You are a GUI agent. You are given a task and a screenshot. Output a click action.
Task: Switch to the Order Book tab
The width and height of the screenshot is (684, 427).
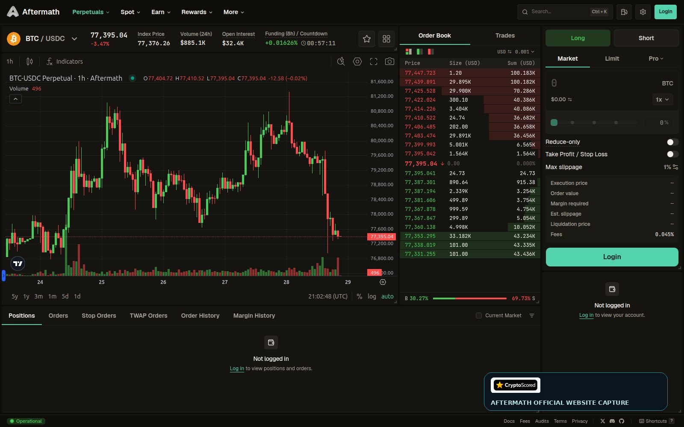435,35
